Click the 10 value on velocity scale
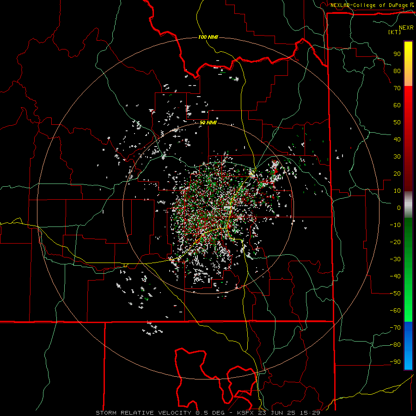 pyautogui.click(x=397, y=191)
